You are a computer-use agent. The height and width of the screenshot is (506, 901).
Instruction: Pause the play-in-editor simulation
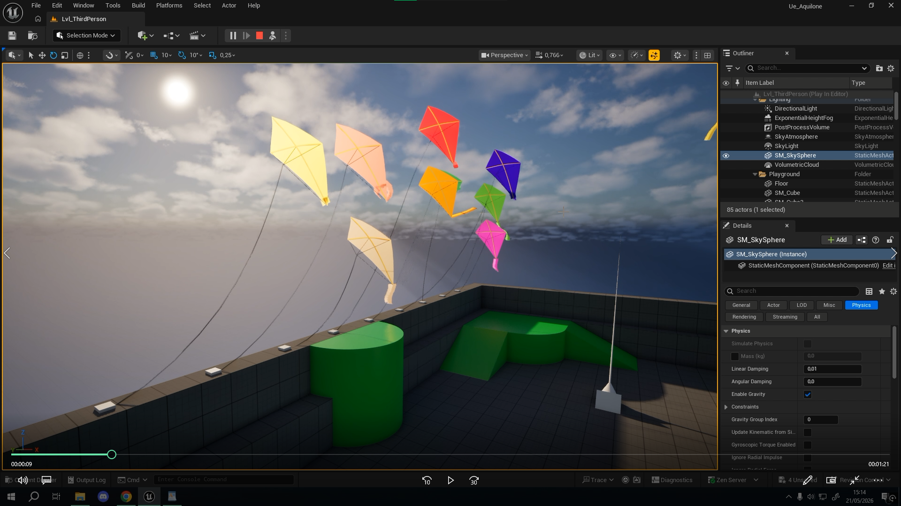click(233, 36)
